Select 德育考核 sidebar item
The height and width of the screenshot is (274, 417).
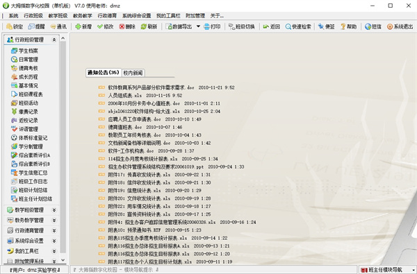tap(24, 68)
